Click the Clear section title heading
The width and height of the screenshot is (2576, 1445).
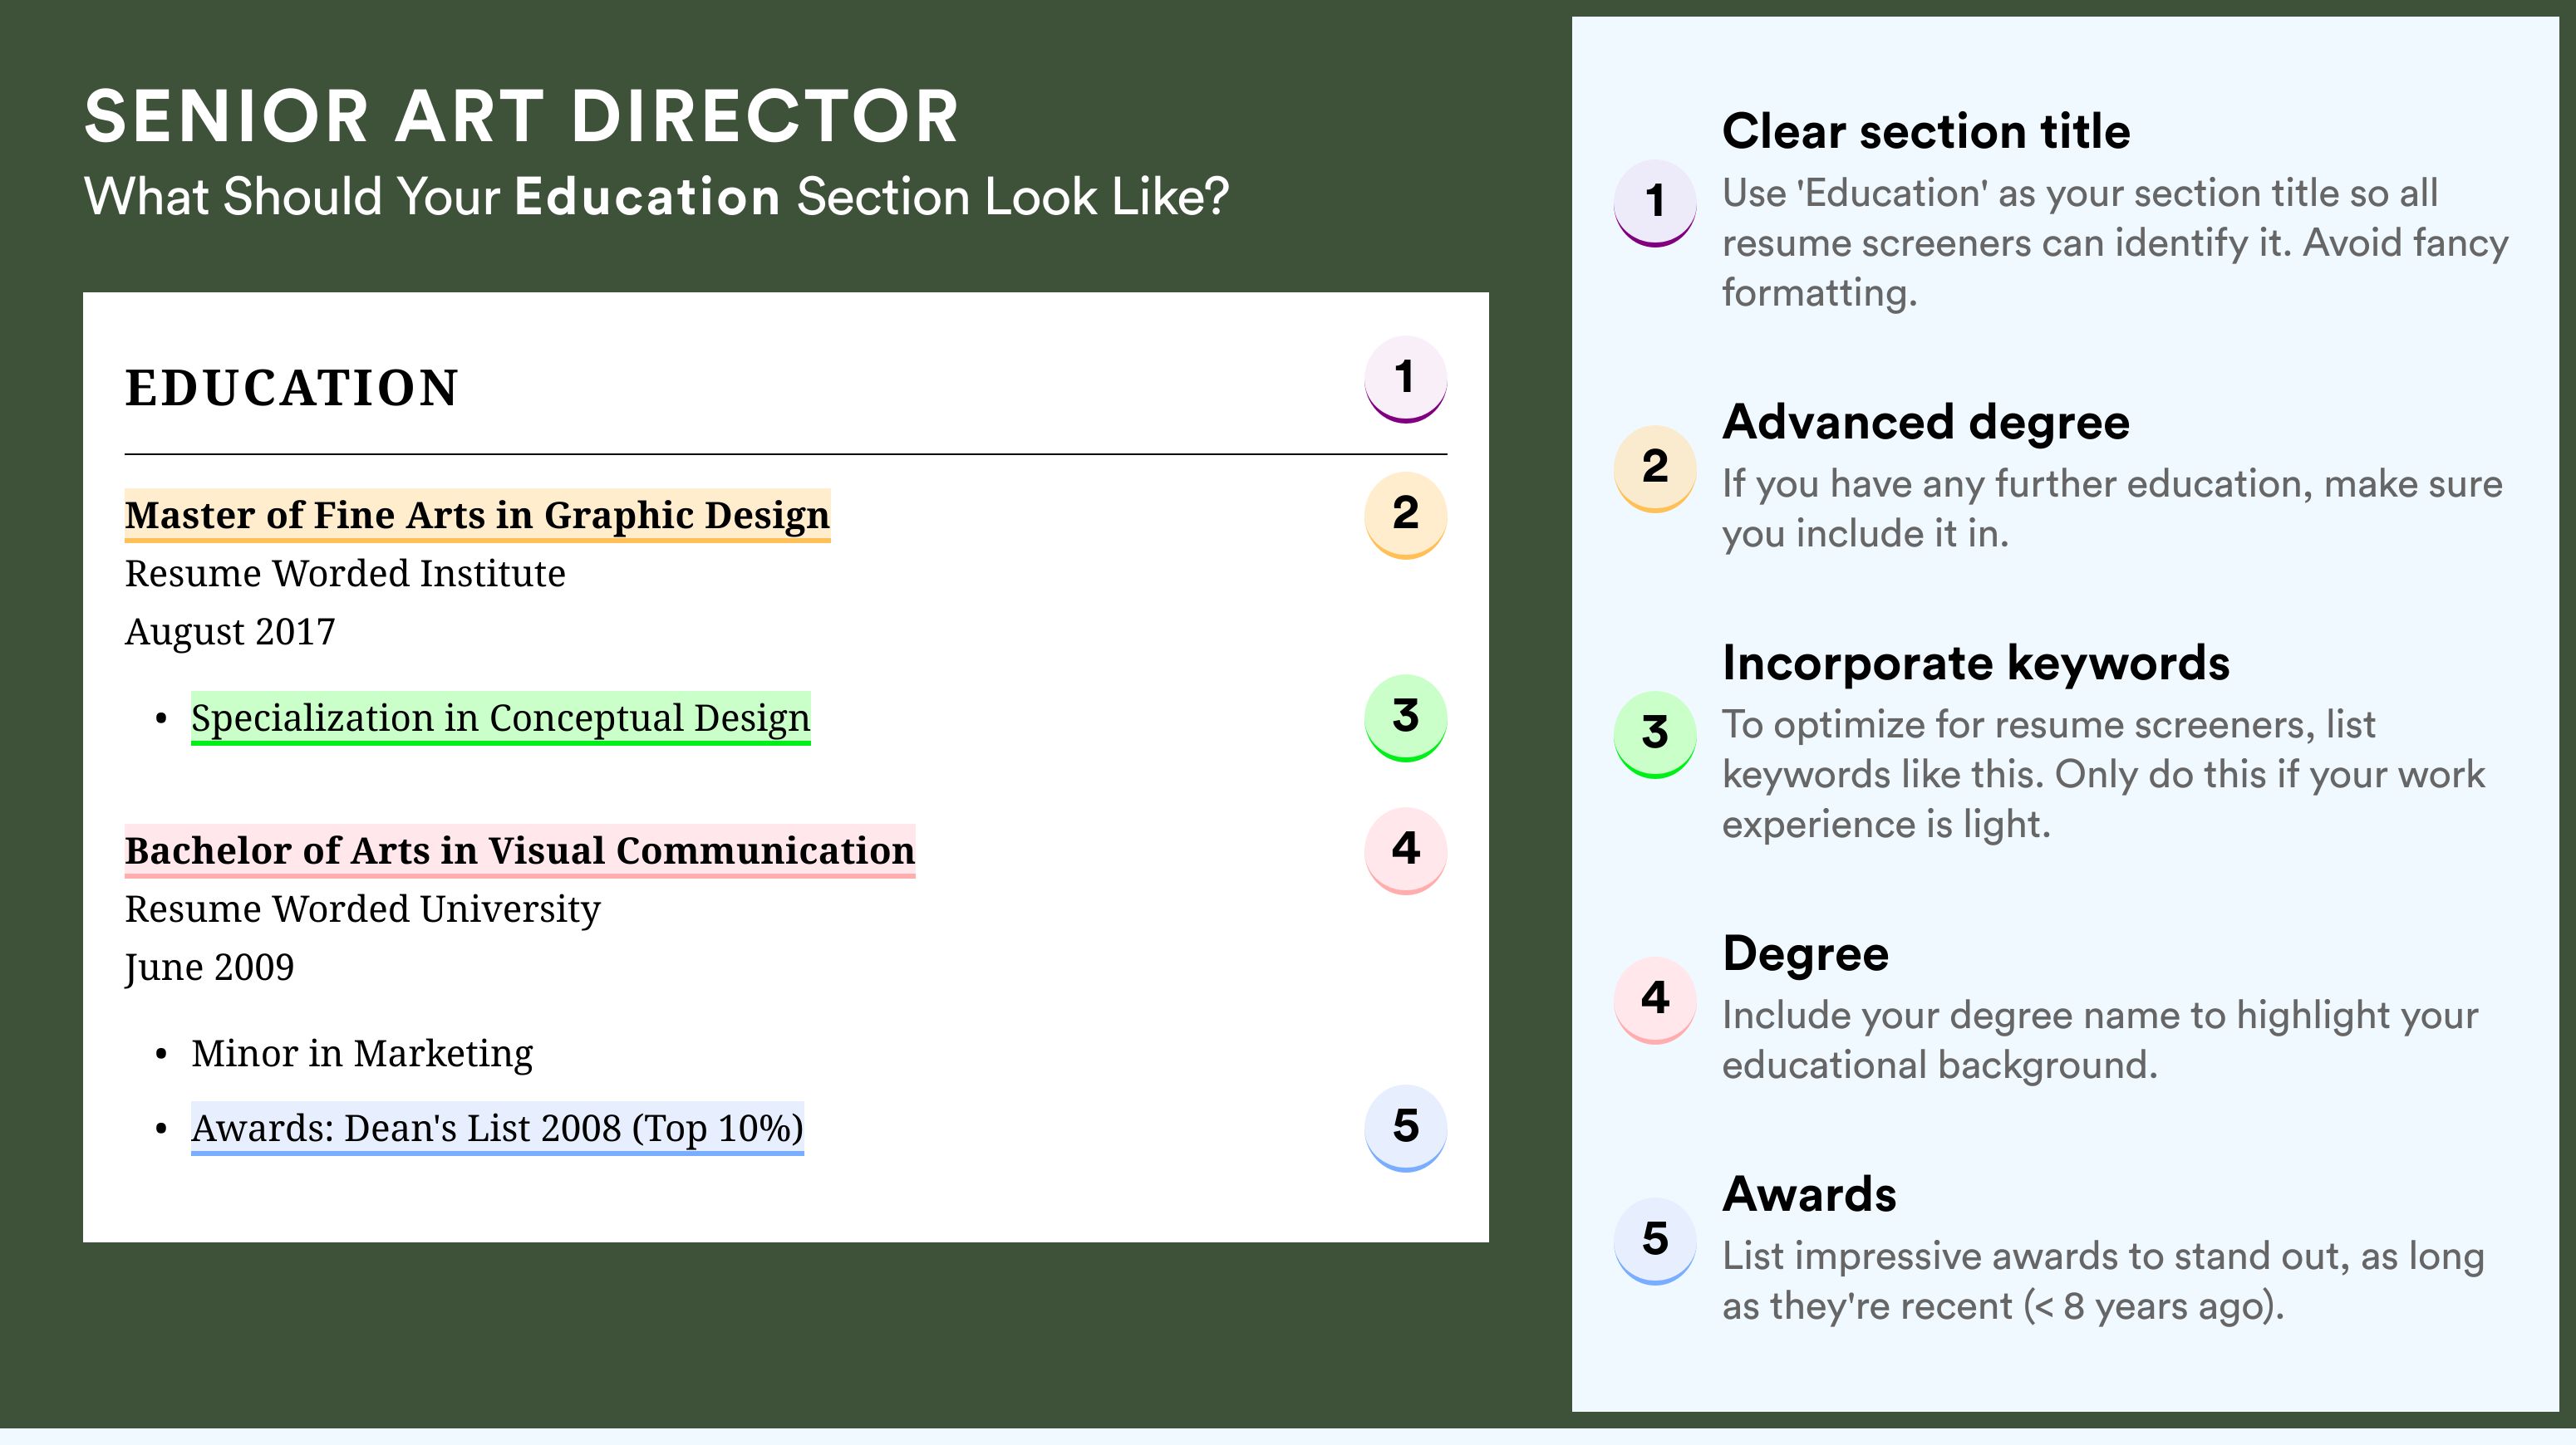click(1925, 131)
